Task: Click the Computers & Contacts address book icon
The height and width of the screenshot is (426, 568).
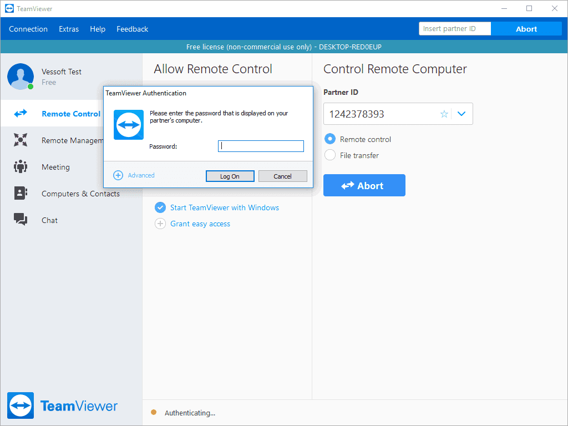Action: click(21, 193)
